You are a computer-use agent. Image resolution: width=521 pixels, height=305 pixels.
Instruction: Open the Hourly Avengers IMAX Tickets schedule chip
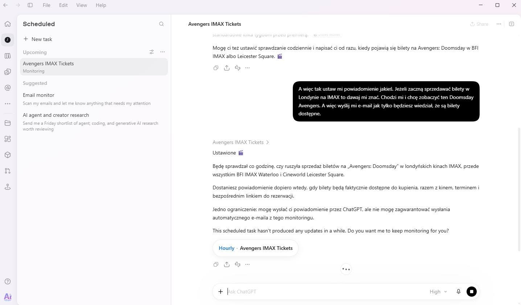[x=255, y=248]
